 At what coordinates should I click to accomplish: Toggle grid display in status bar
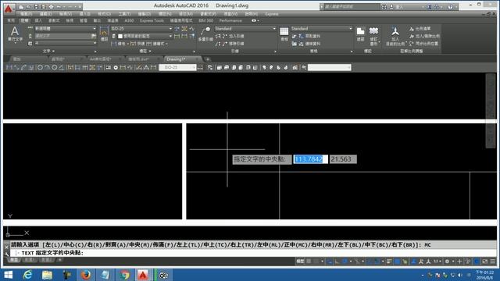pos(309,261)
